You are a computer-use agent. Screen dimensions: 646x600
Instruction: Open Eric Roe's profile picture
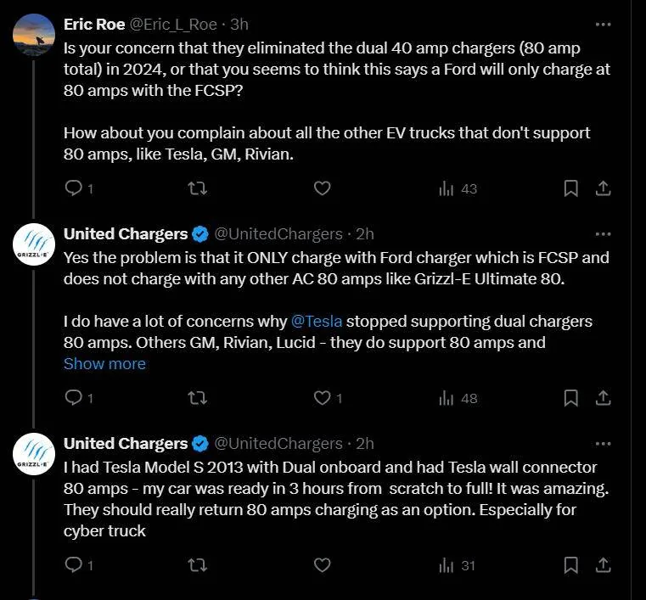tap(35, 33)
